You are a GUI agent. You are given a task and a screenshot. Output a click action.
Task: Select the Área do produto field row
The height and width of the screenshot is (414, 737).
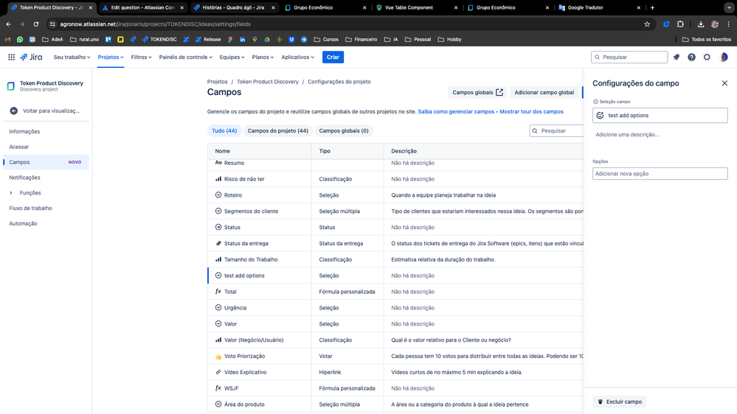point(395,404)
